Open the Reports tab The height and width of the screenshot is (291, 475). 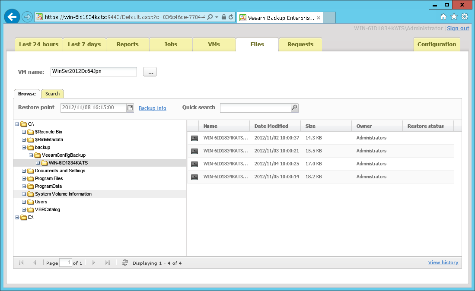(128, 44)
